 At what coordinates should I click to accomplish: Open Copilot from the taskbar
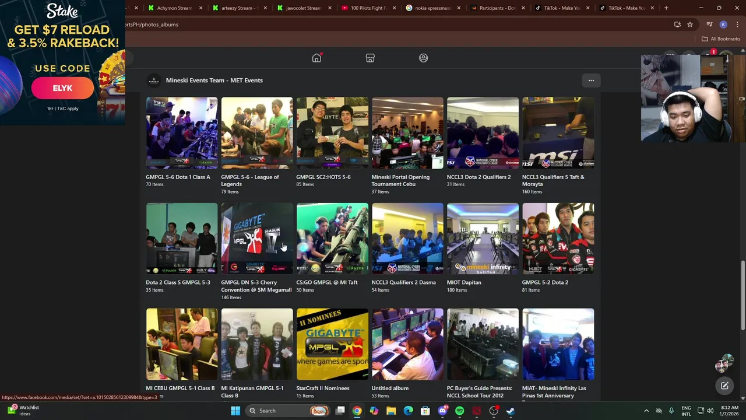coord(374,411)
